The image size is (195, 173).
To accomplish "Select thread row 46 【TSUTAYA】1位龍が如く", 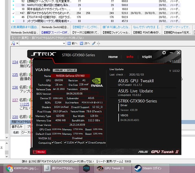I will (x=96, y=17).
